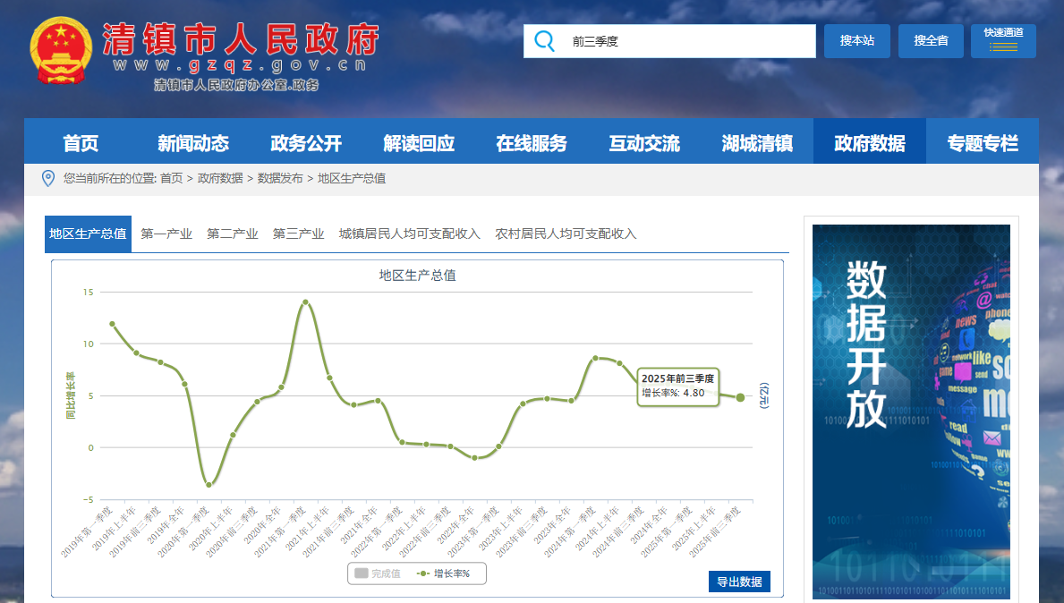1064x603 pixels.
Task: Click the magnifier search icon
Action: click(543, 41)
